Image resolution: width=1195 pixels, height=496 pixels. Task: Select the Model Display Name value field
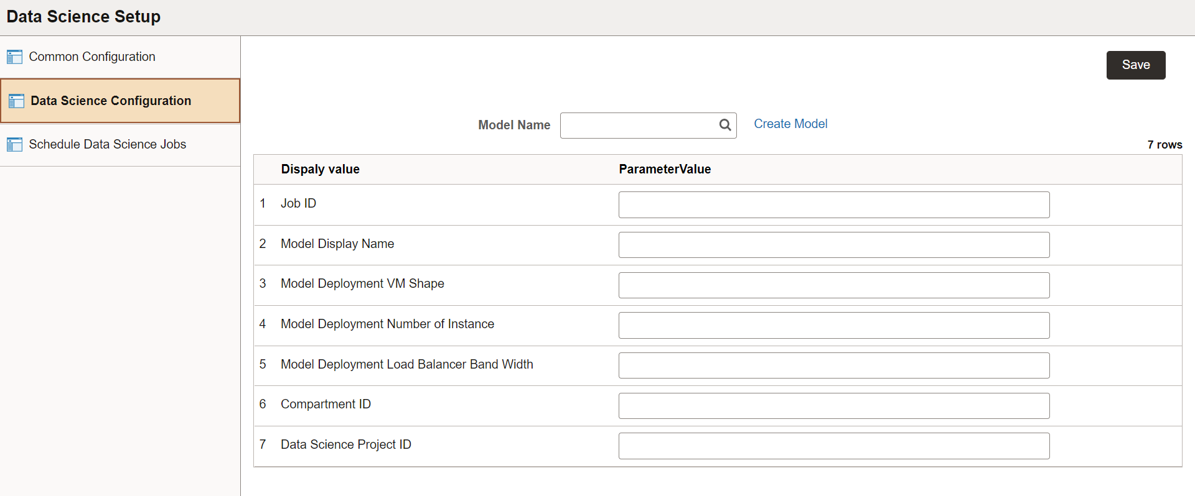[833, 245]
